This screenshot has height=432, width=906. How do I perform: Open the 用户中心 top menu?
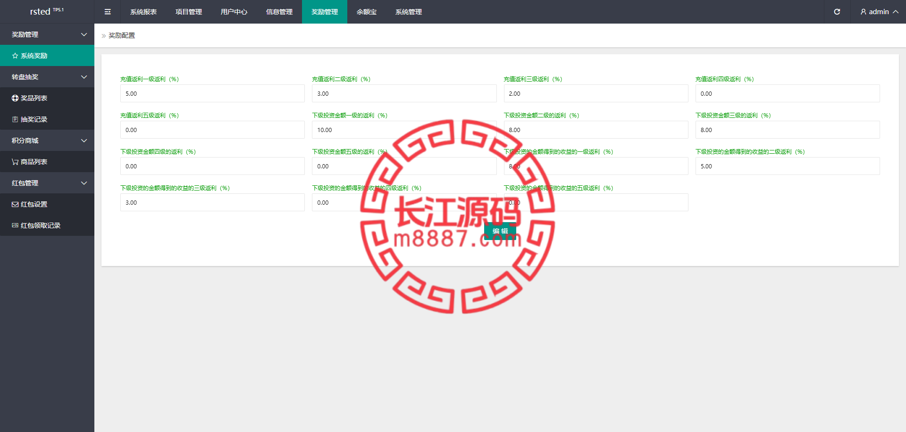pos(234,12)
